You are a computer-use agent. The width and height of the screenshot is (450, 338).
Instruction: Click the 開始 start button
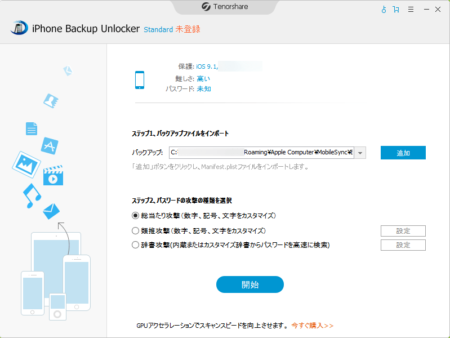click(250, 284)
